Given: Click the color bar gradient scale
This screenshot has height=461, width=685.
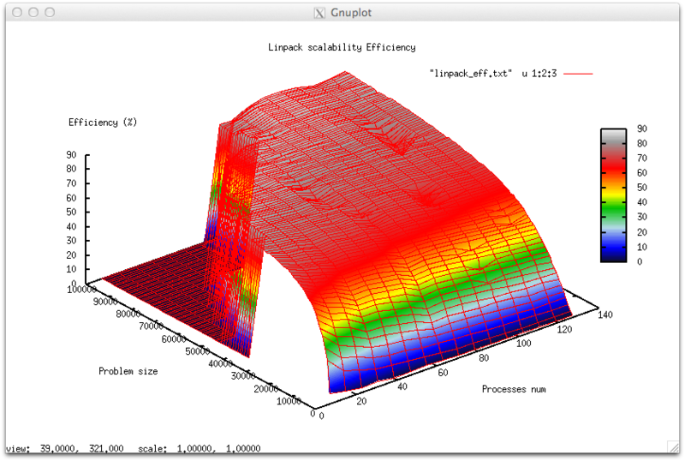Looking at the screenshot, I should click(x=613, y=195).
